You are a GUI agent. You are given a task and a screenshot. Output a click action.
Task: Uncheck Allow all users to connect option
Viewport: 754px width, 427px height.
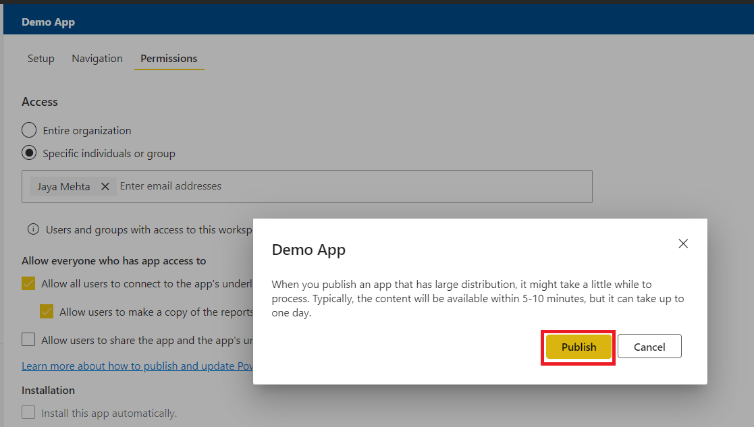click(28, 283)
